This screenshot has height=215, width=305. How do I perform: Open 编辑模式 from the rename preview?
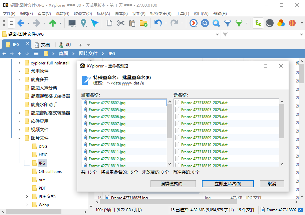pos(173,184)
